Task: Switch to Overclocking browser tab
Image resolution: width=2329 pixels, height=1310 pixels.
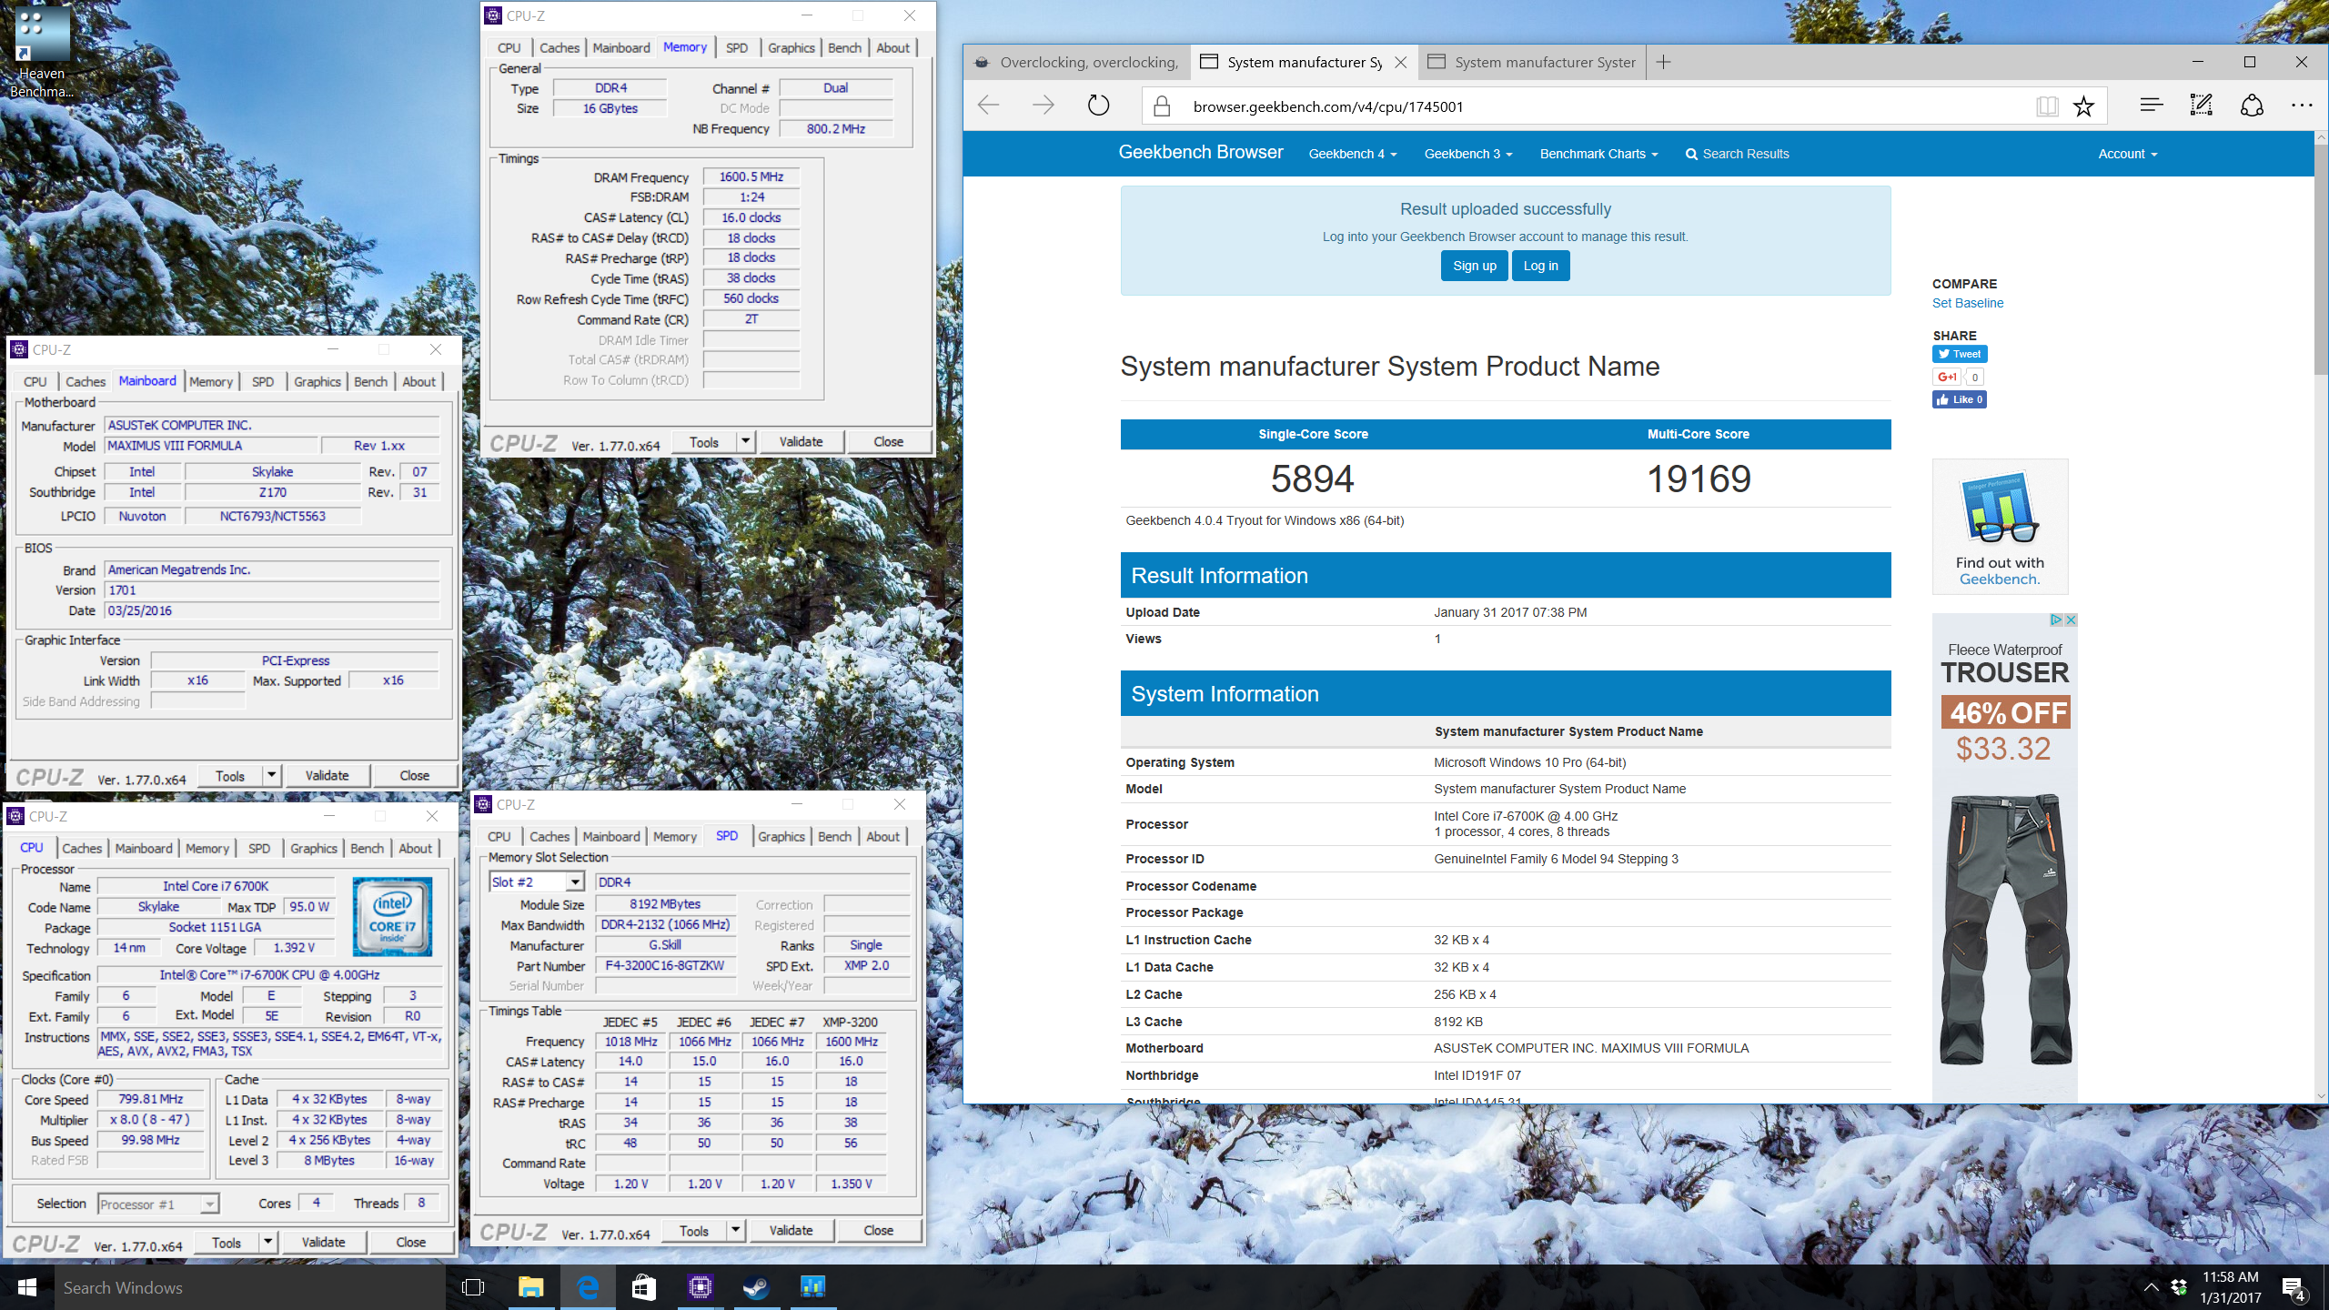Action: click(1076, 62)
